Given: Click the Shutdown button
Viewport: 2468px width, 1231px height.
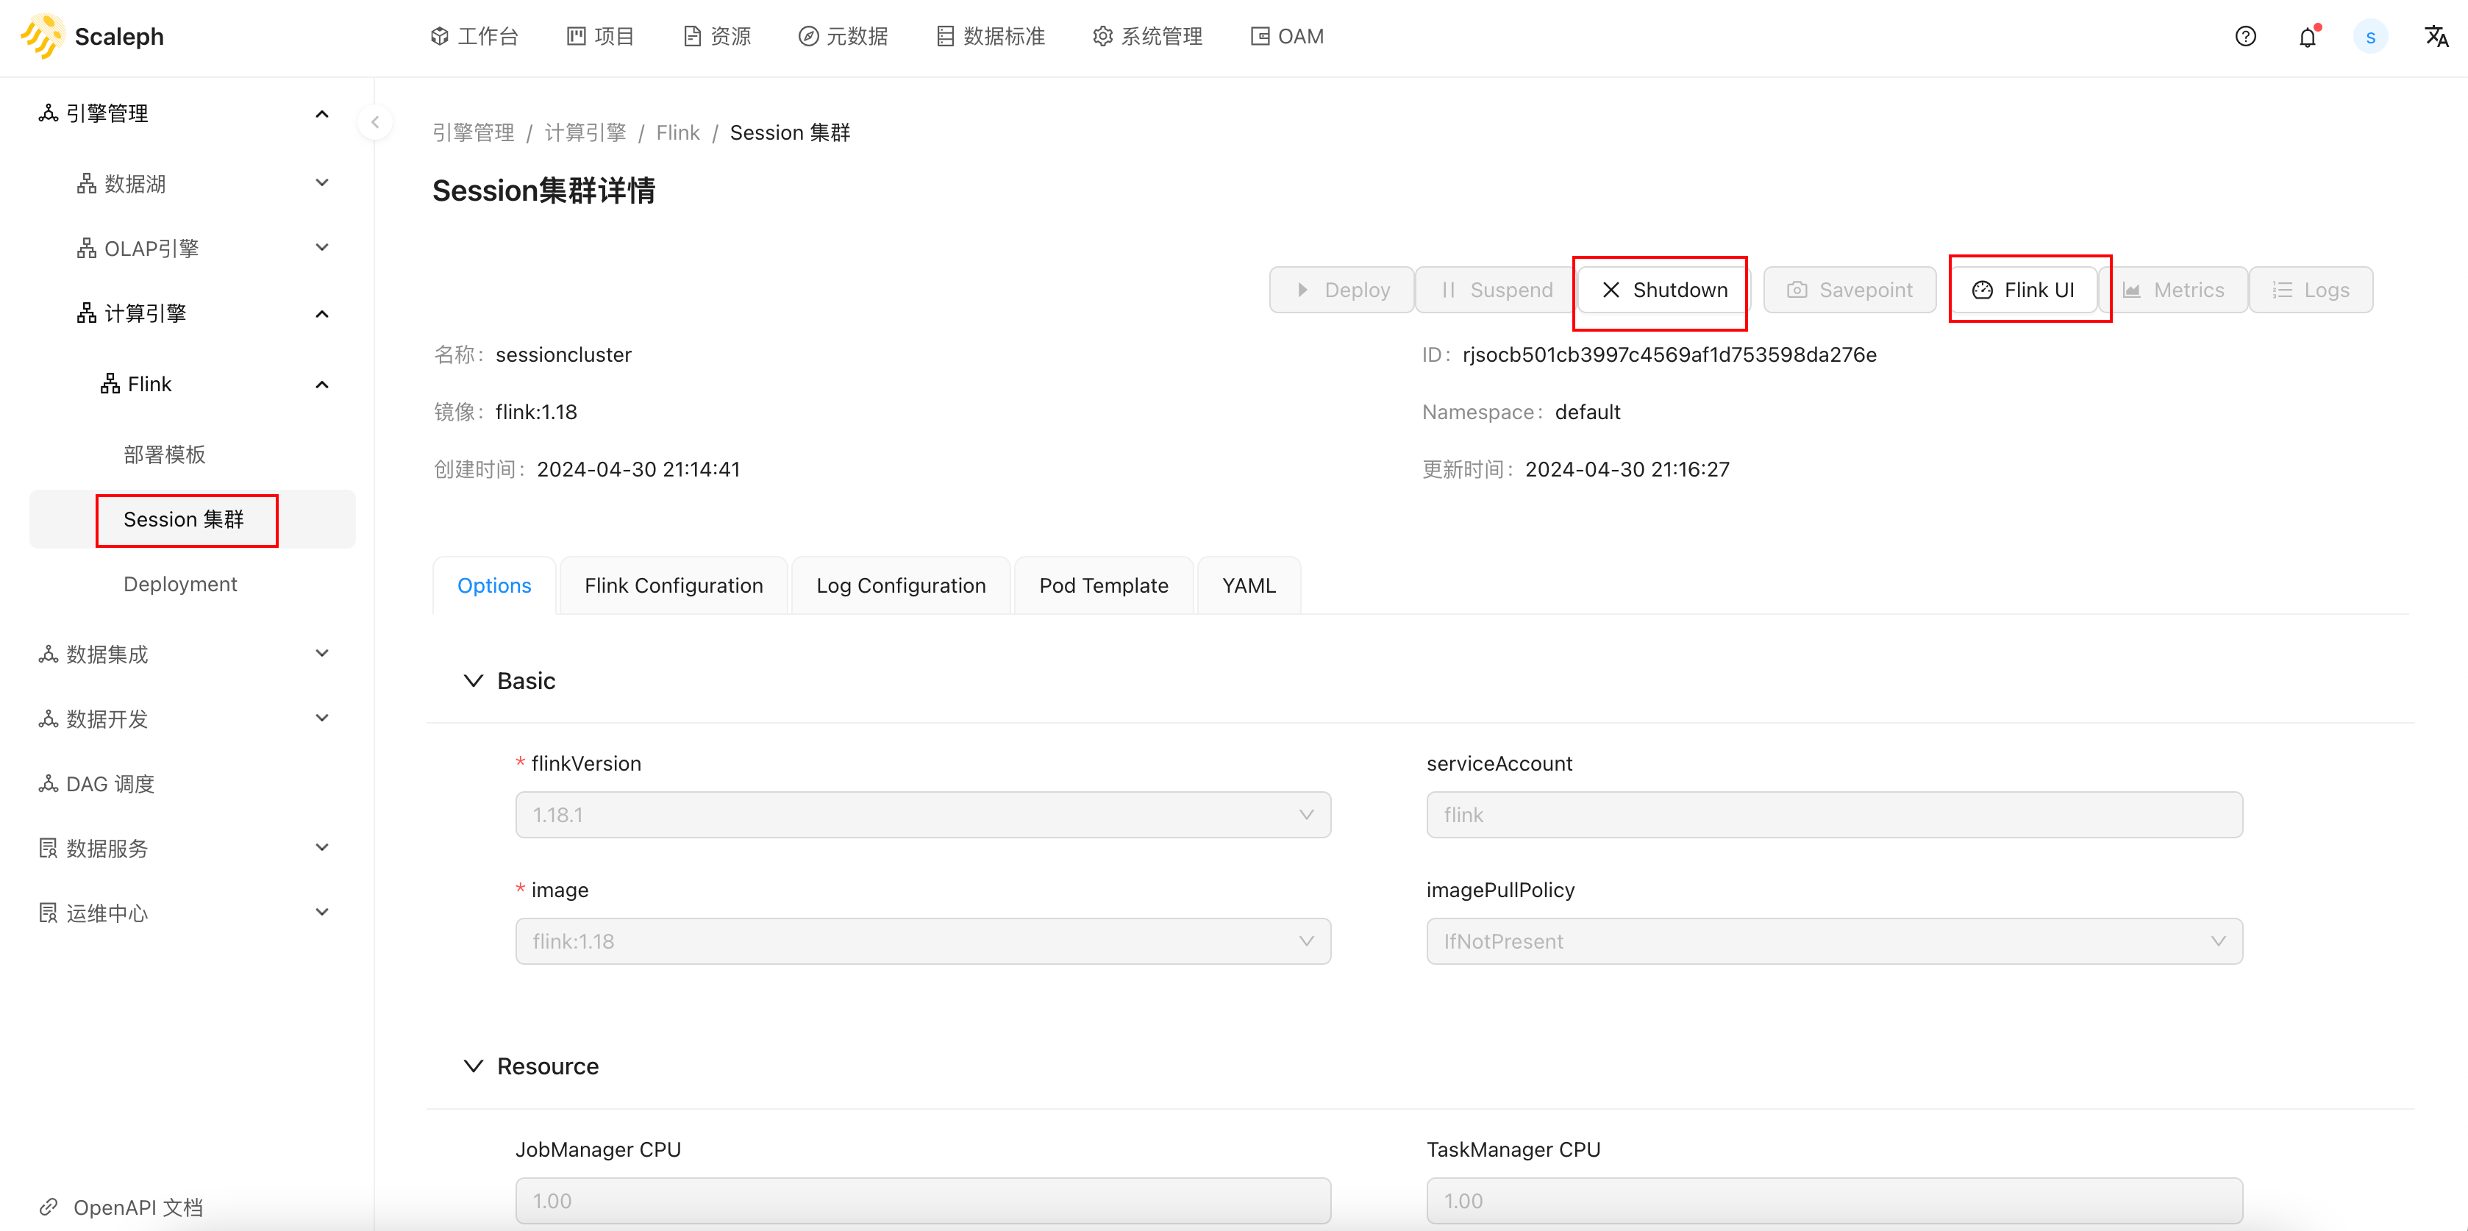Looking at the screenshot, I should (1664, 289).
